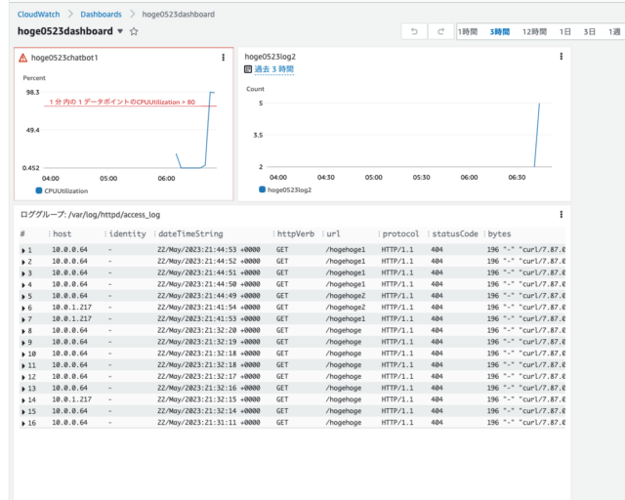Select the 3時間 time range

pos(499,32)
